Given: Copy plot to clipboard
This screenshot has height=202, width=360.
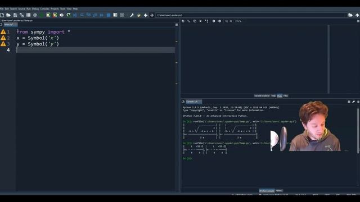Looking at the screenshot, I should coord(195,21).
